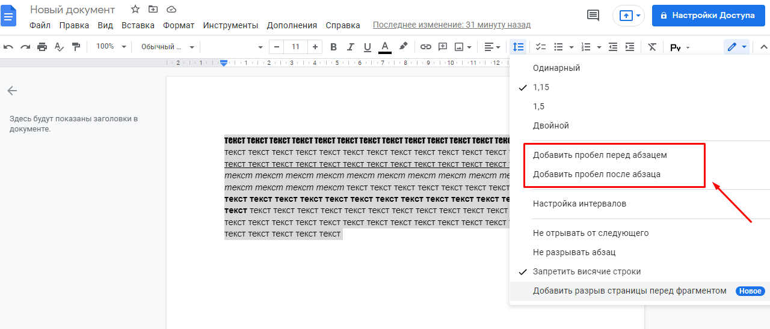Screen dimensions: 770x329
Task: Click the insert link icon
Action: (x=426, y=47)
